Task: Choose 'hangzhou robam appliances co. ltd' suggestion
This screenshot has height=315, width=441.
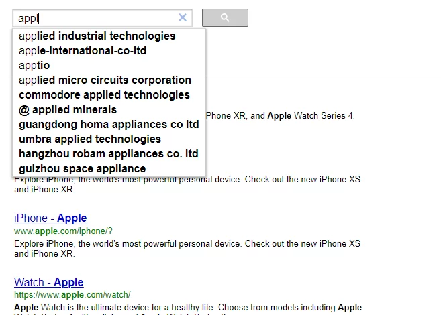Action: pyautogui.click(x=109, y=154)
